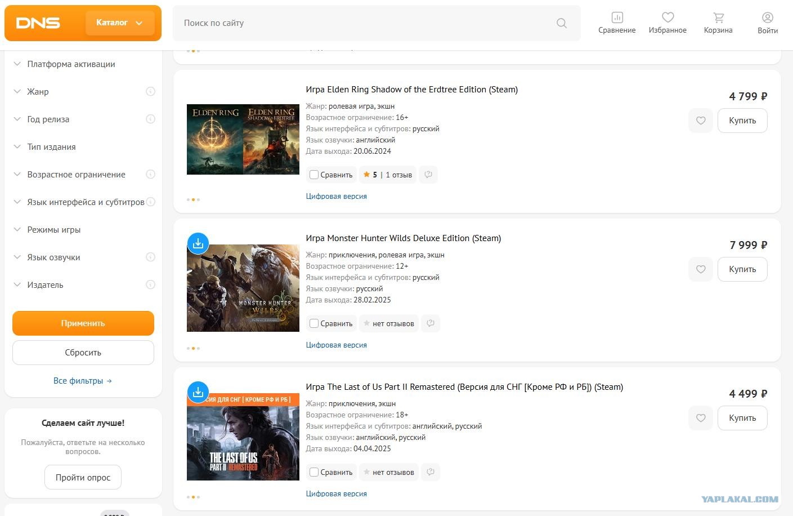The image size is (793, 516).
Task: Open The Last of Us cover thumbnail
Action: [243, 437]
